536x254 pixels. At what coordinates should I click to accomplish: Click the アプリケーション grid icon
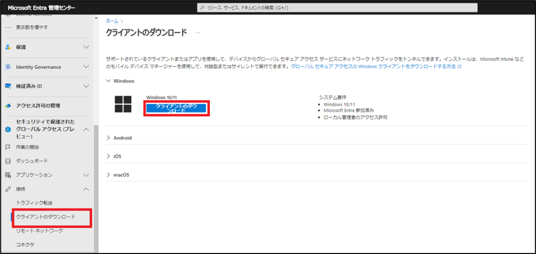[x=8, y=175]
